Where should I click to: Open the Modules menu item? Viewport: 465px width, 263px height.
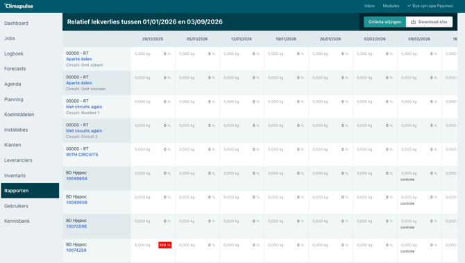click(x=391, y=6)
